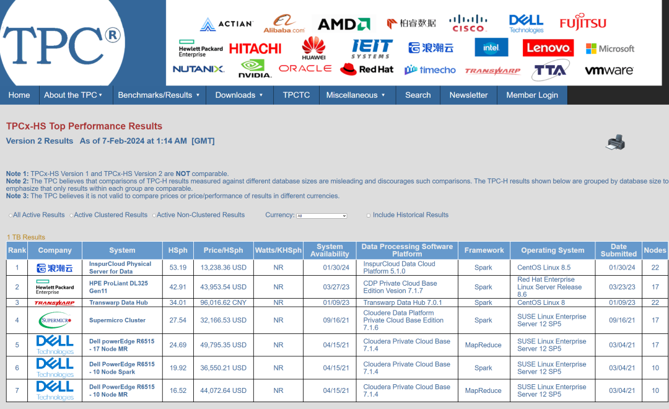Image resolution: width=669 pixels, height=409 pixels.
Task: Expand the Miscellaneous menu
Action: [356, 95]
